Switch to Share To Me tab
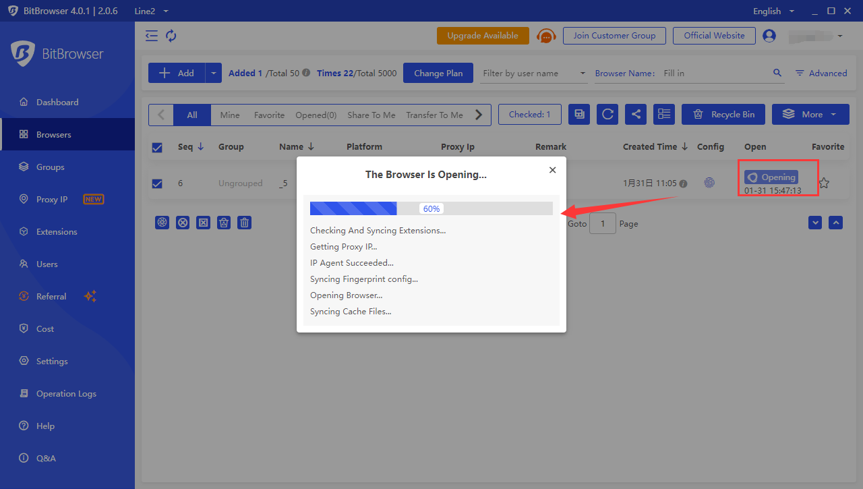 tap(371, 115)
